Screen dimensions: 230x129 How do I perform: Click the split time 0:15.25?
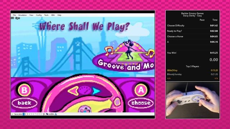pos(214,53)
